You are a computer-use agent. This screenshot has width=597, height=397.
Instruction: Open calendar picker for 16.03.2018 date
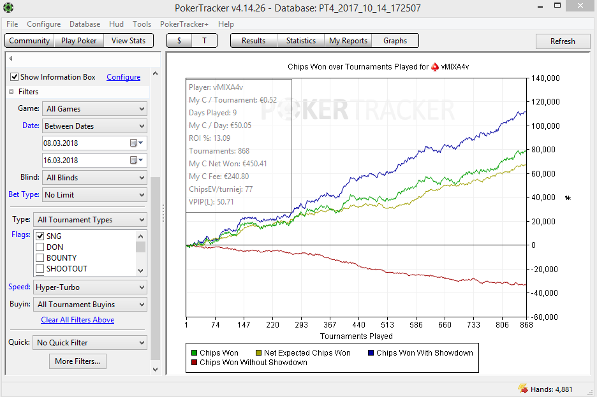pos(136,160)
